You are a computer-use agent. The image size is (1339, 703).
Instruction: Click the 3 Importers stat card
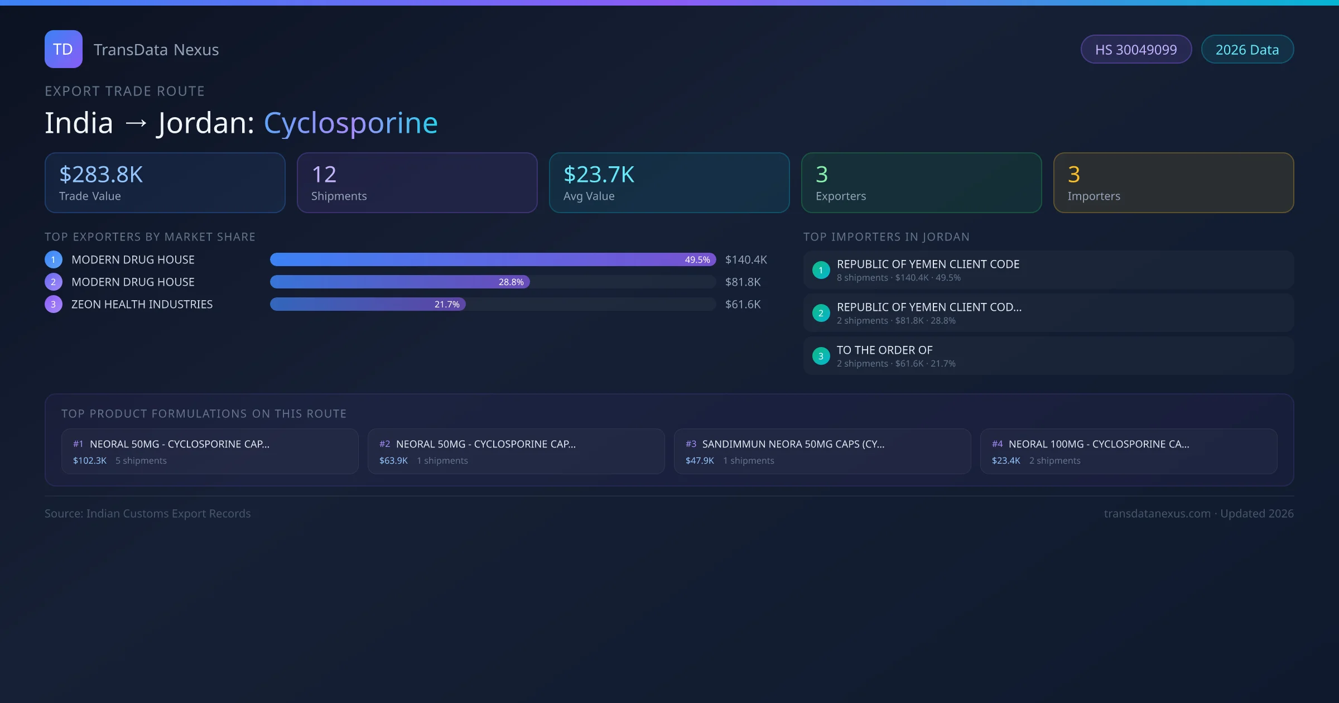(x=1173, y=183)
